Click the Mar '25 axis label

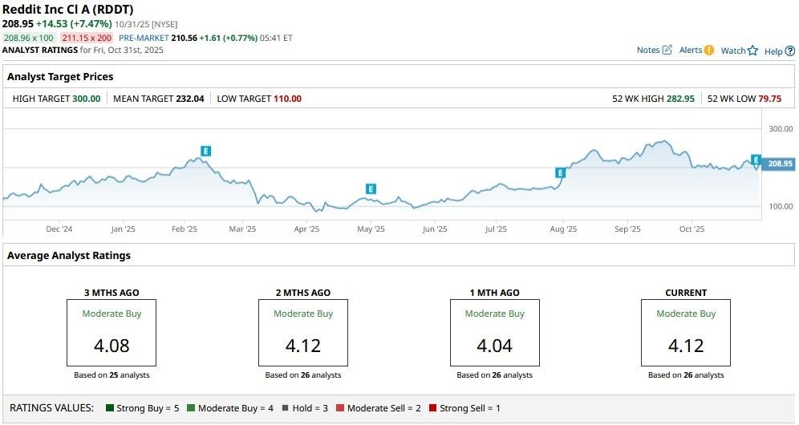(242, 229)
